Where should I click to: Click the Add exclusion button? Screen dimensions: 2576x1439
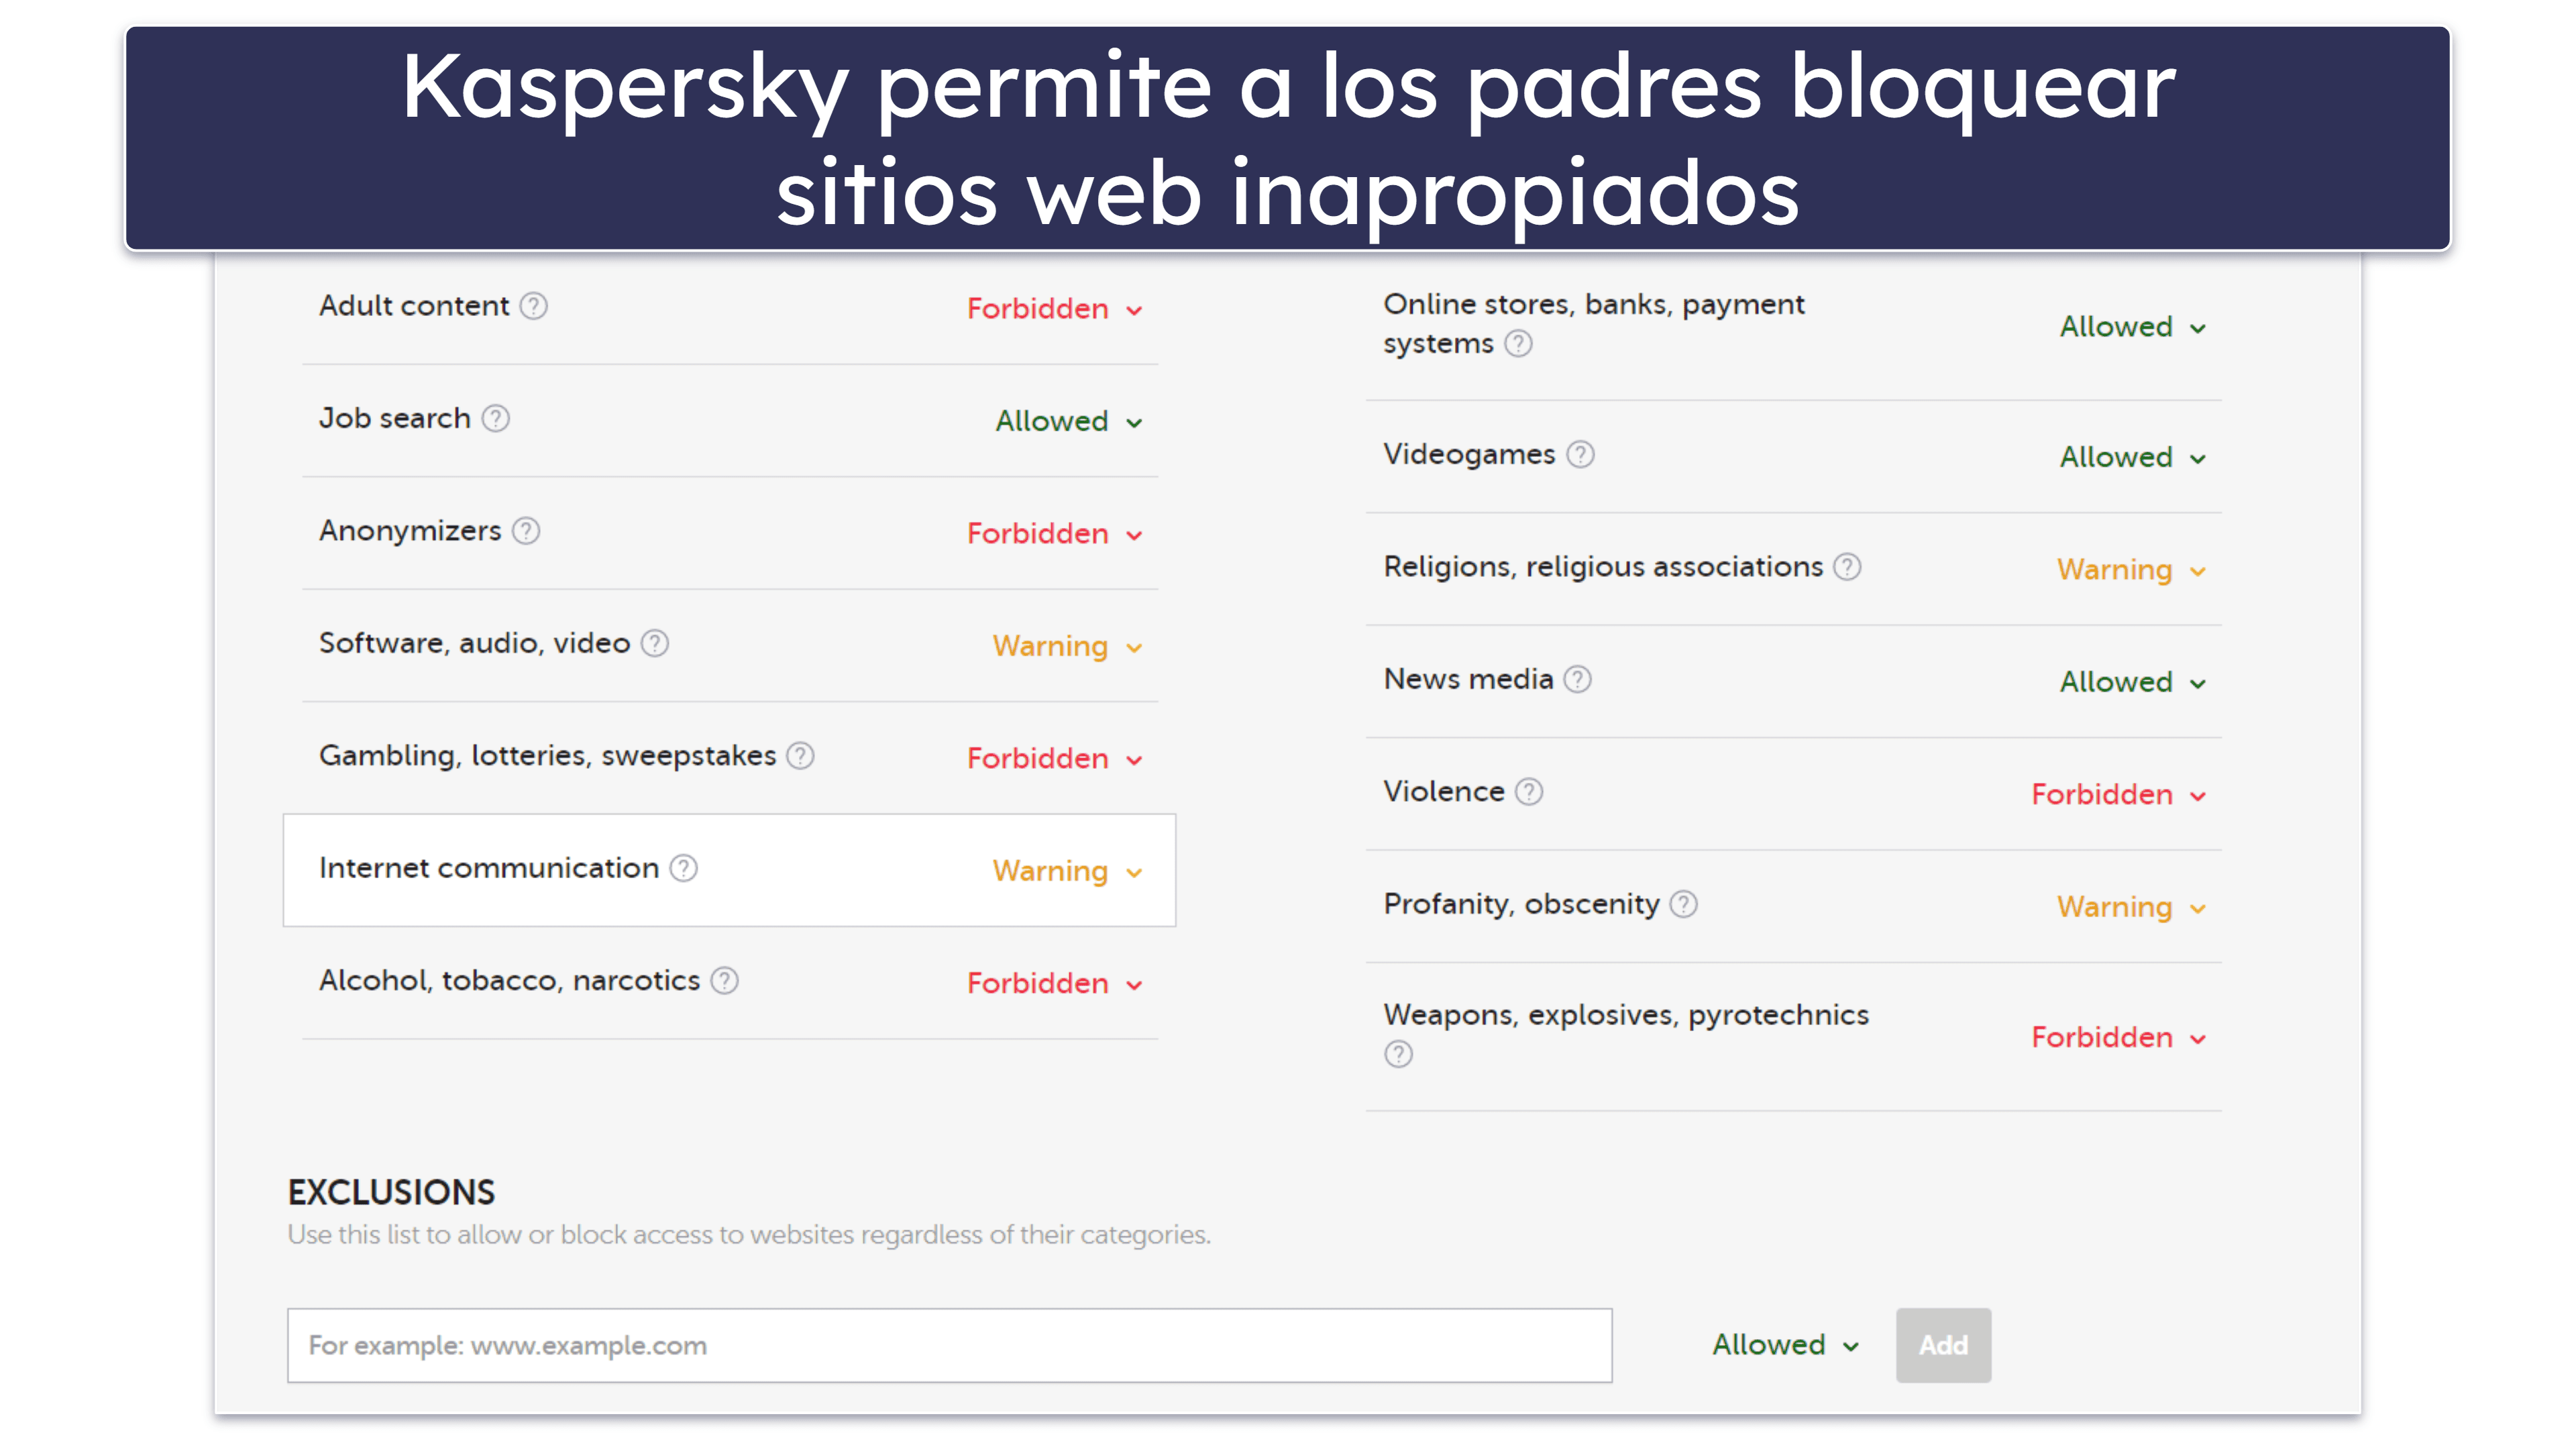pos(1943,1345)
